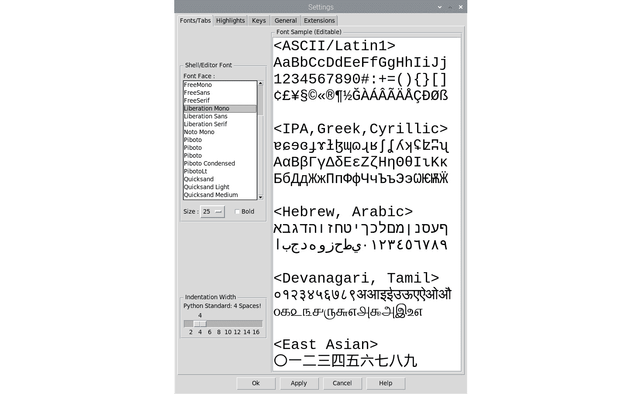Image resolution: width=642 pixels, height=394 pixels.
Task: Enable the Bold checkbox
Action: (x=238, y=211)
